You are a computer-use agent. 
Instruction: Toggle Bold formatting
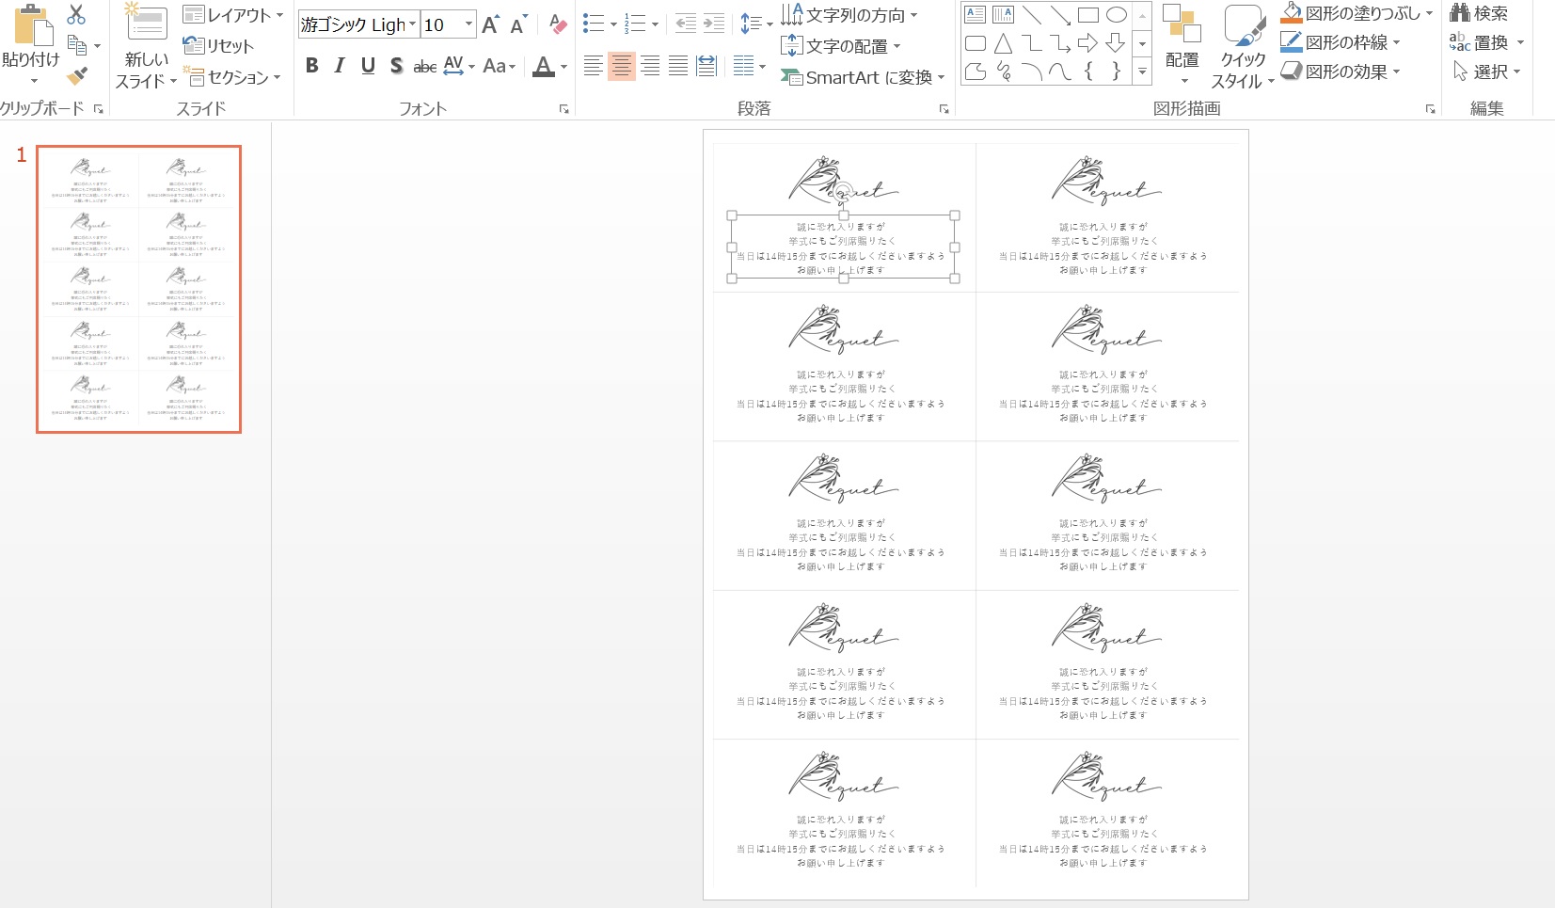(x=312, y=66)
